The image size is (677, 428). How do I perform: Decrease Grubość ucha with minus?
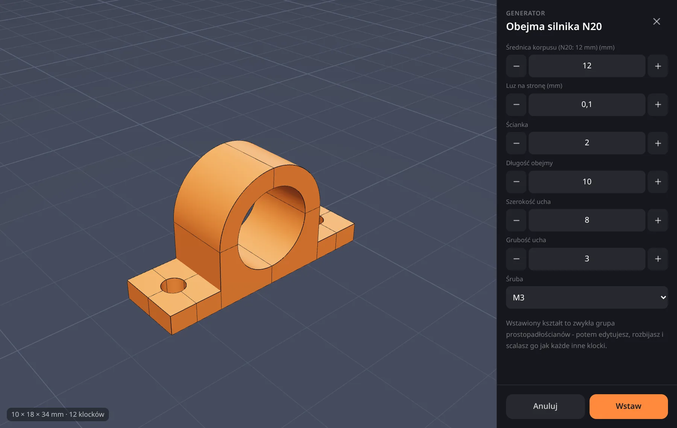click(x=516, y=259)
